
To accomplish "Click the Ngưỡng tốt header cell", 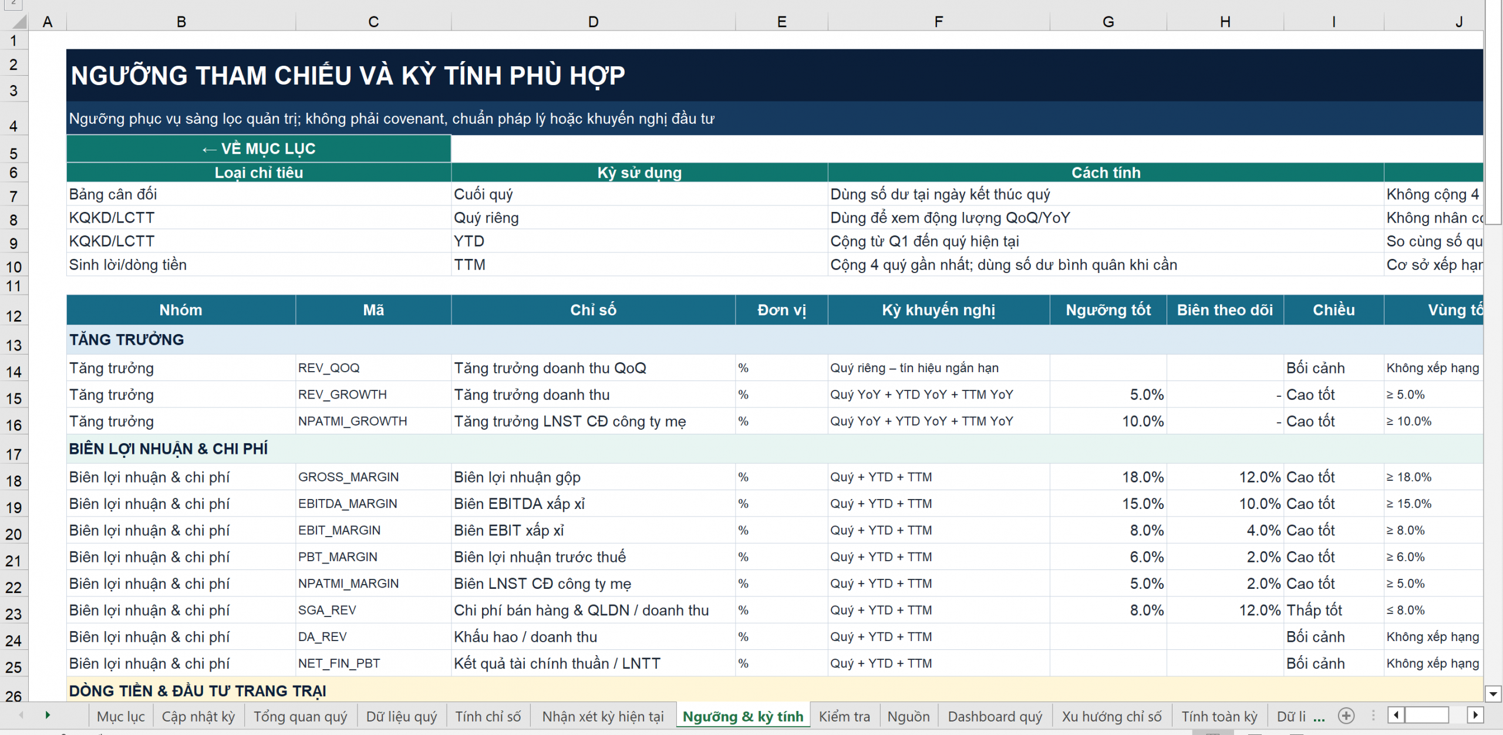I will (x=1108, y=310).
